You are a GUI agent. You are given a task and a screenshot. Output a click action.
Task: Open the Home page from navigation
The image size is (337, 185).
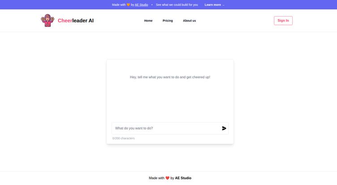pos(148,21)
